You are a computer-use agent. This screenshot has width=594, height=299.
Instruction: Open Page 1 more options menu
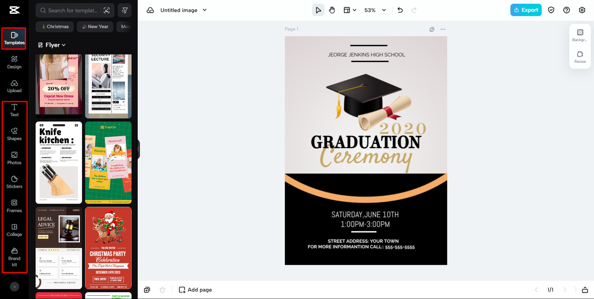(443, 29)
